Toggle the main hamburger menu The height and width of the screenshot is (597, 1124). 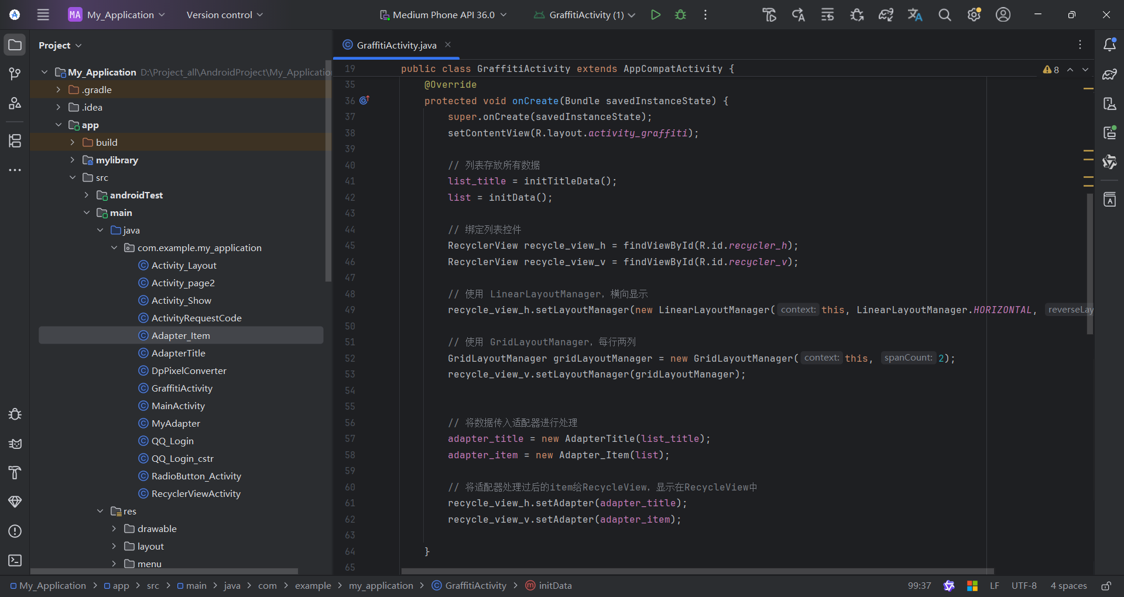(43, 15)
